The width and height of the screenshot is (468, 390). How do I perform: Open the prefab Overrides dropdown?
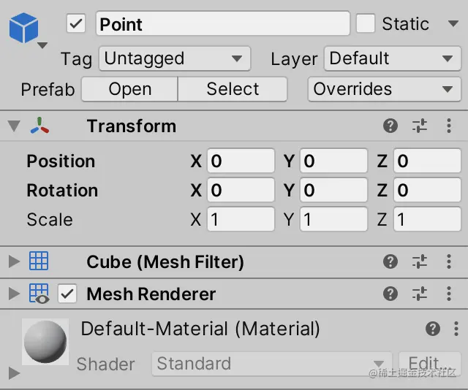pos(383,89)
